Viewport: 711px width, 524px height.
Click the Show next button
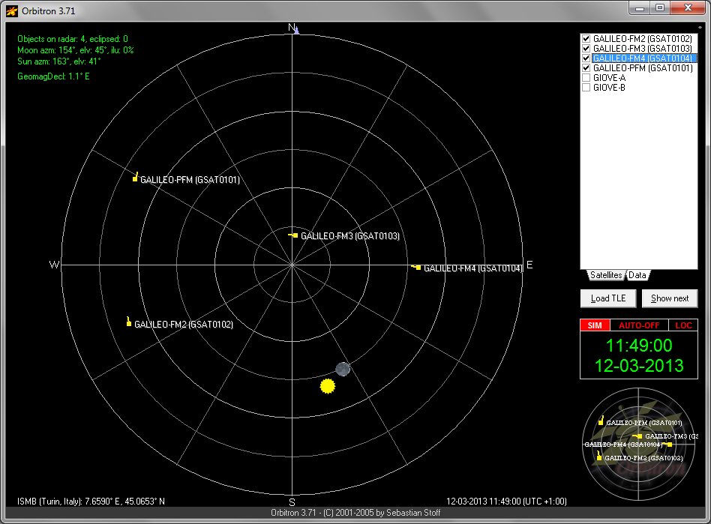pos(669,298)
